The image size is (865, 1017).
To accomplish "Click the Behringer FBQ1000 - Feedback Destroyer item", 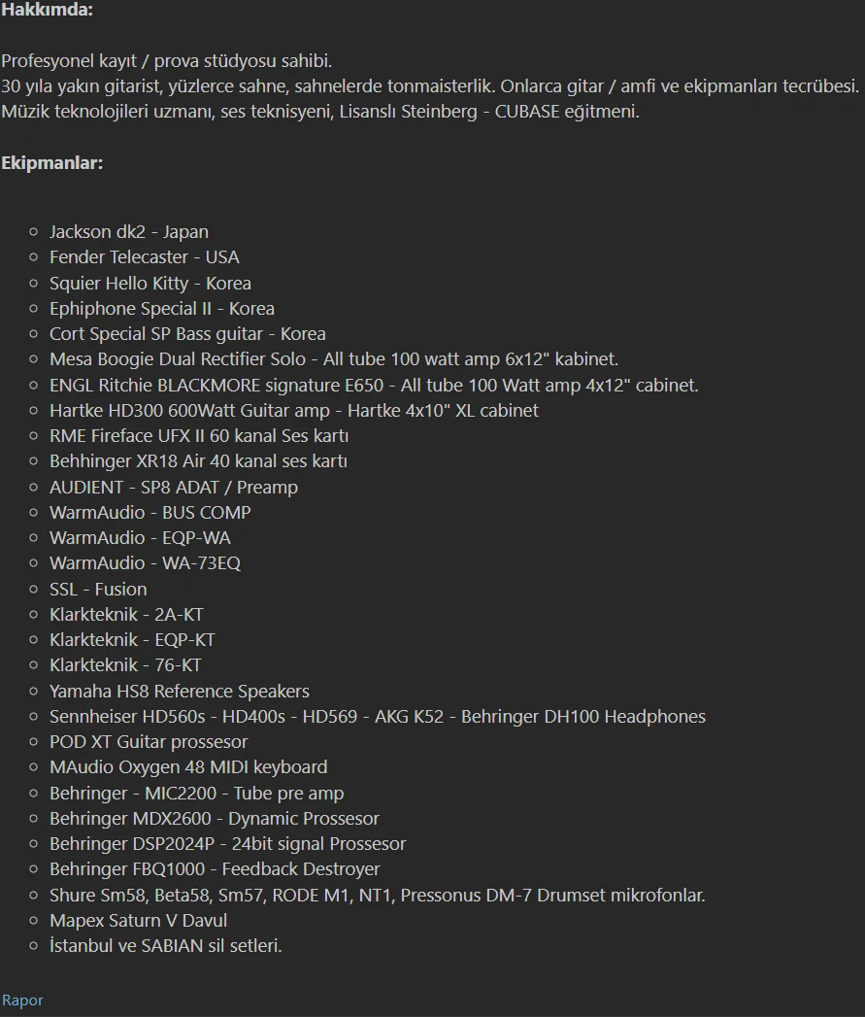I will point(215,869).
